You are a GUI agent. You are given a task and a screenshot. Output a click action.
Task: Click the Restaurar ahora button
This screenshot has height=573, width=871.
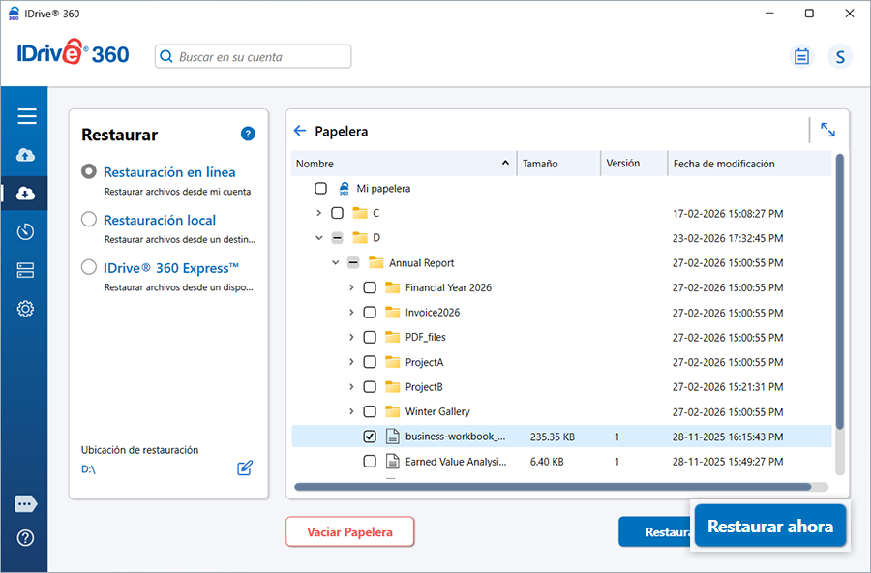[769, 527]
